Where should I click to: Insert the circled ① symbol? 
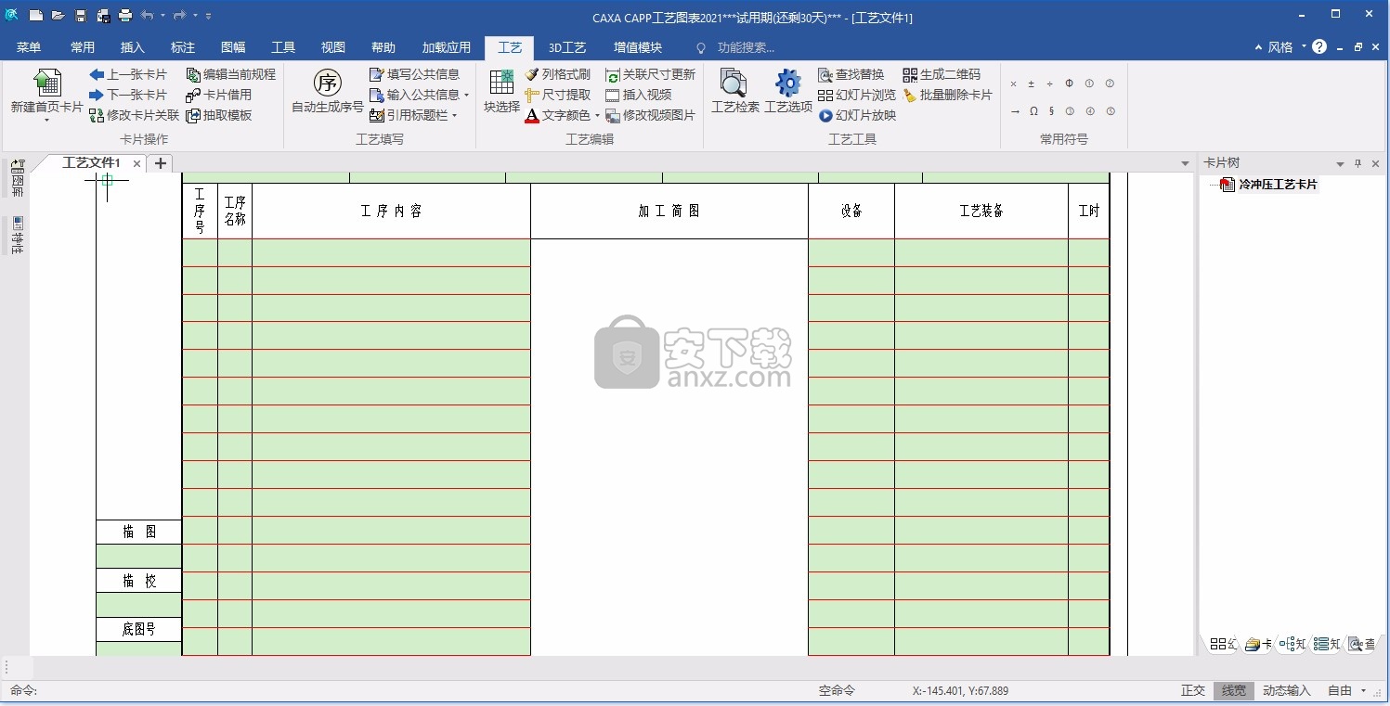coord(1089,83)
